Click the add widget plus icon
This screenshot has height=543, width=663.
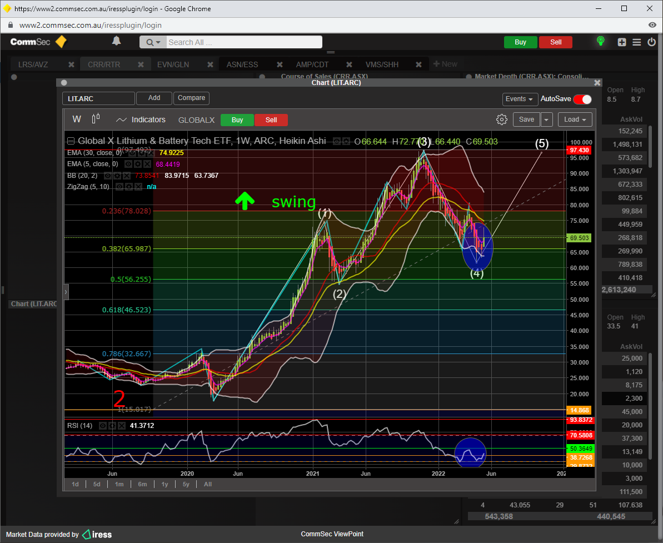(x=621, y=42)
